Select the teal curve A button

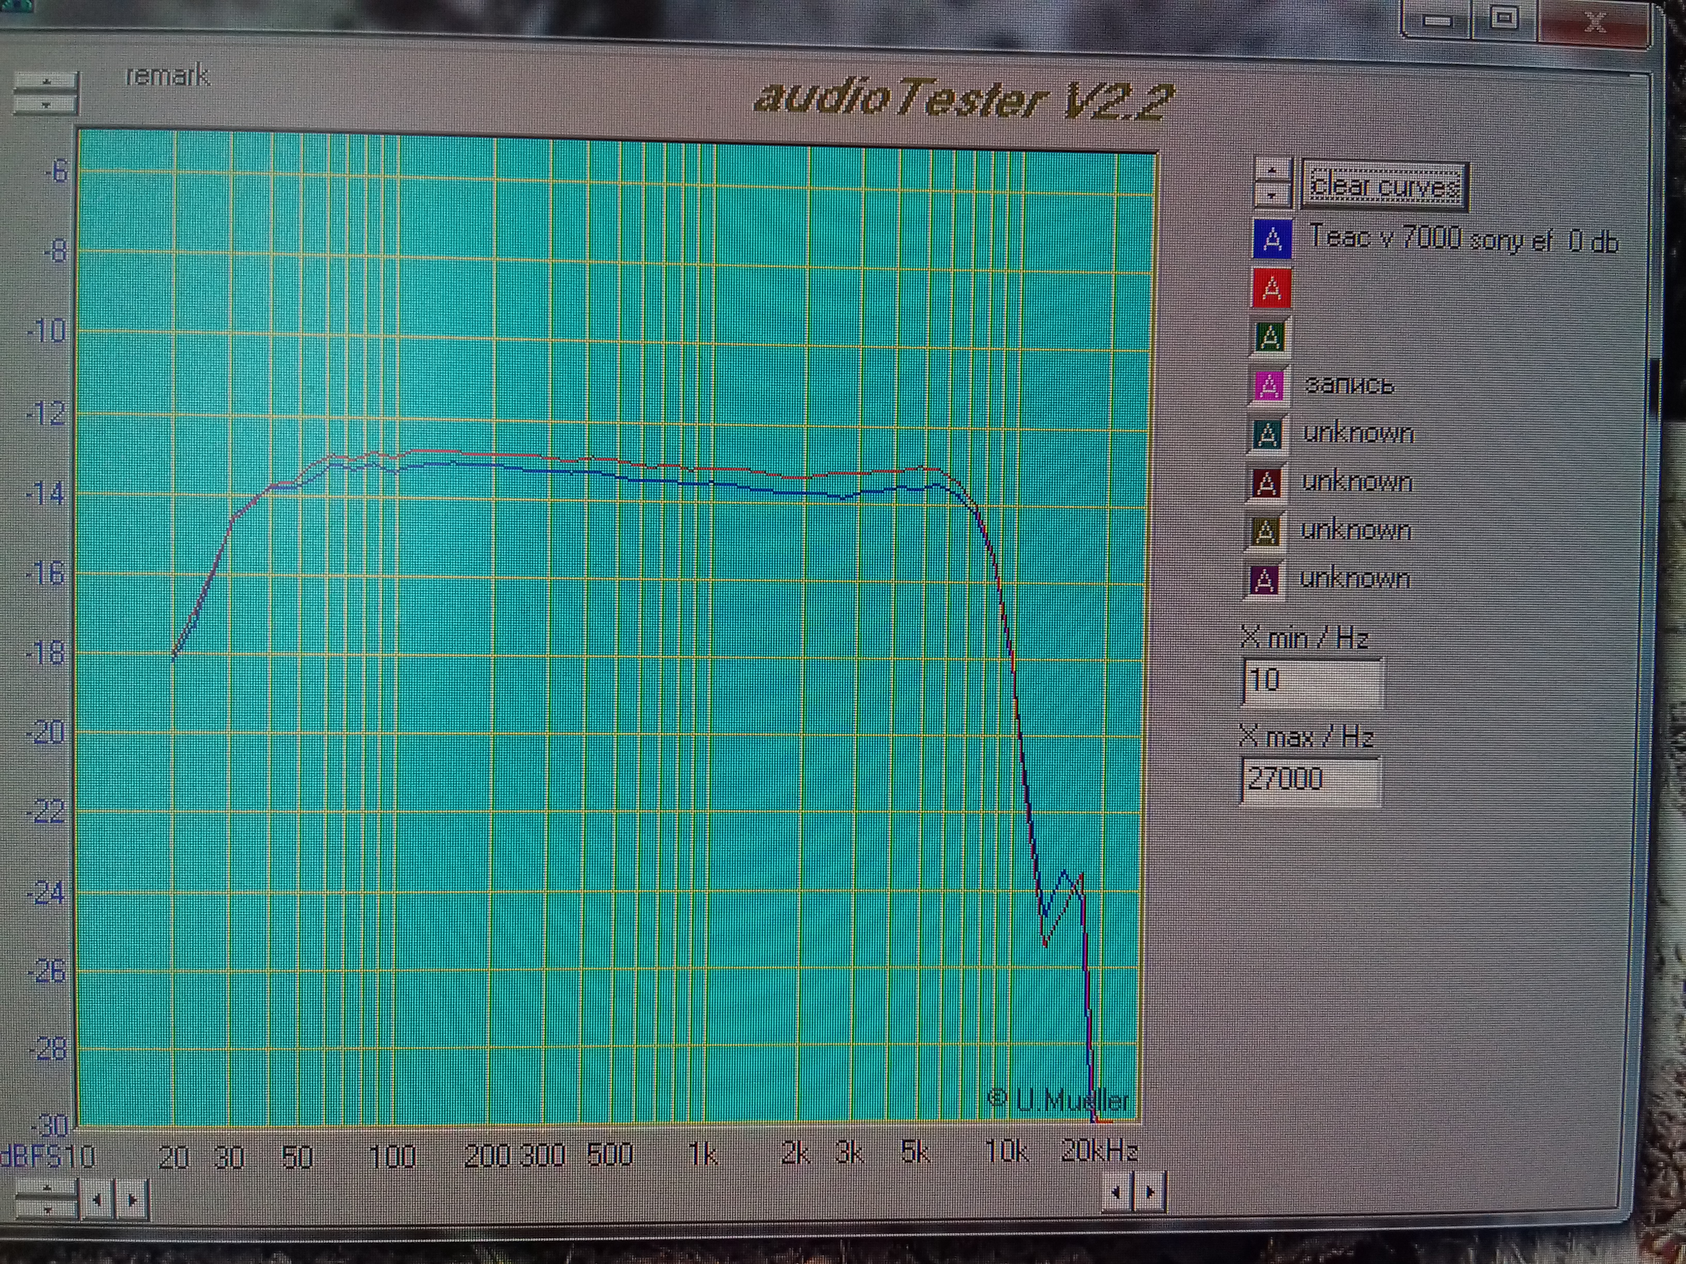pos(1267,434)
